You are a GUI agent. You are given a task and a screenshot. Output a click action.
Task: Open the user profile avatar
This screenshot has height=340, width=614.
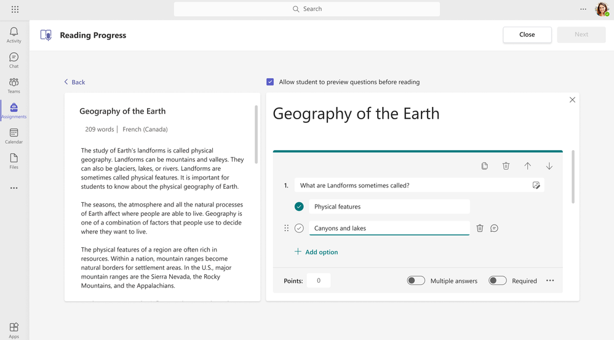[602, 9]
